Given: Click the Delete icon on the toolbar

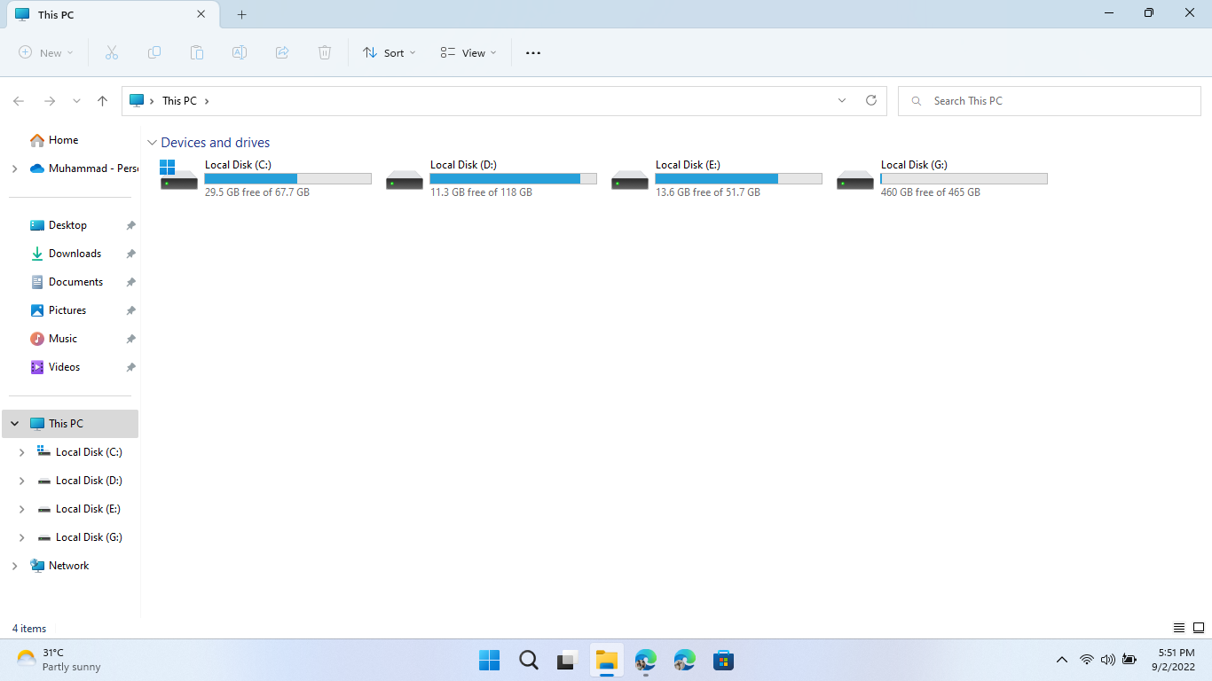Looking at the screenshot, I should [x=324, y=52].
